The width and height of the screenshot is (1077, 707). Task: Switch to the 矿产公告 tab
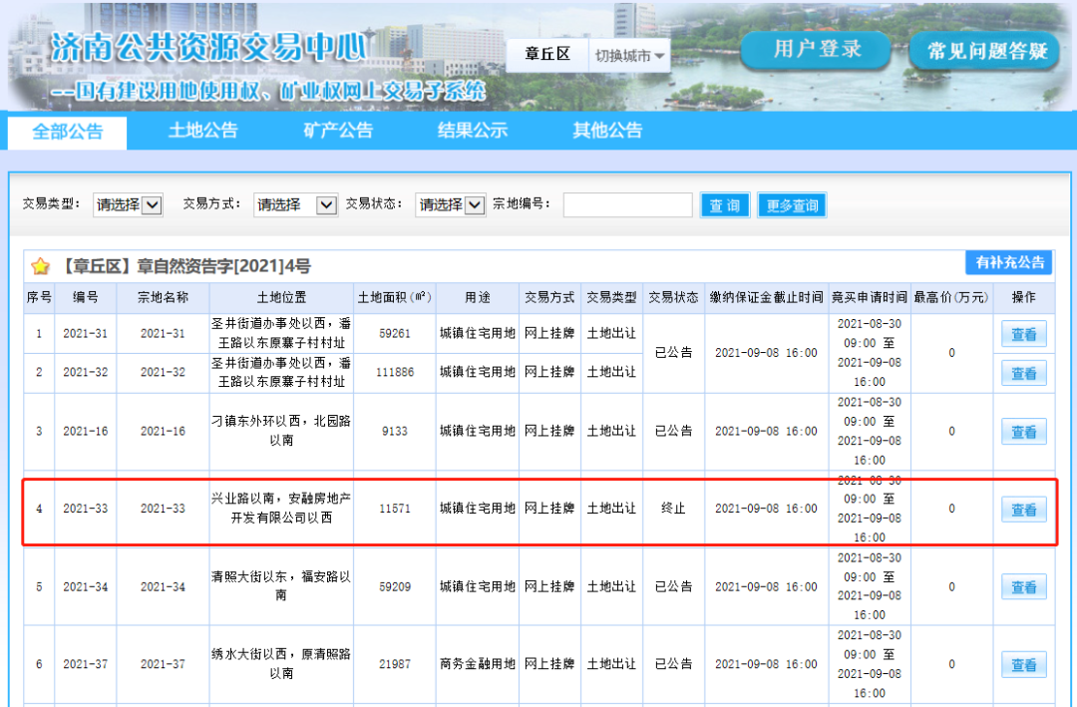tap(338, 131)
